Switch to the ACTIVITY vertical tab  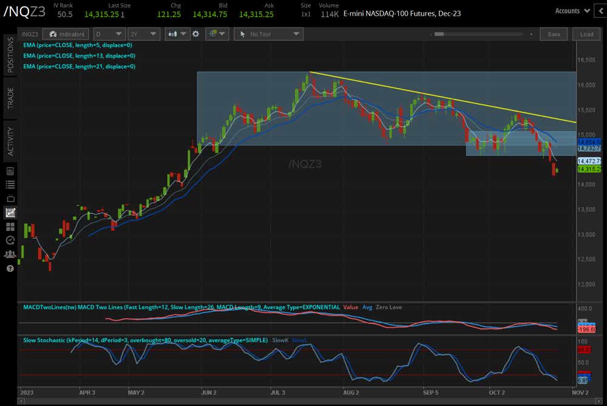(10, 141)
